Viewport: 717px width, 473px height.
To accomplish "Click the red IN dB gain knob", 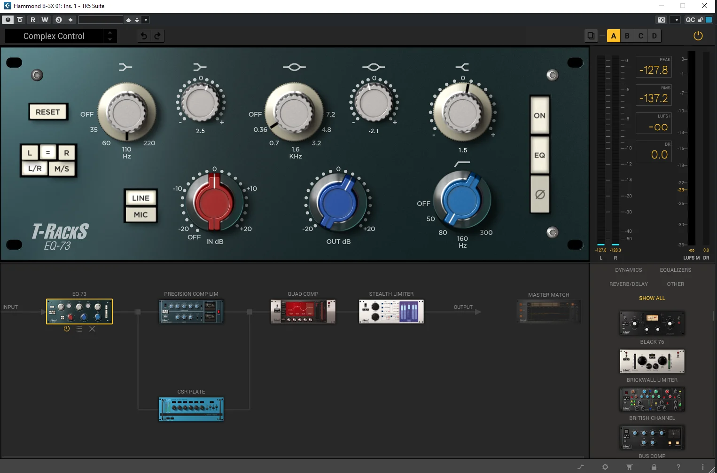I will 214,202.
